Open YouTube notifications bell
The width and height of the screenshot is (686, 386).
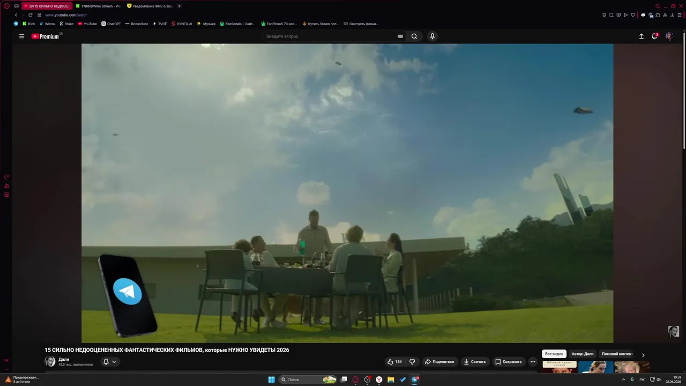(x=654, y=36)
